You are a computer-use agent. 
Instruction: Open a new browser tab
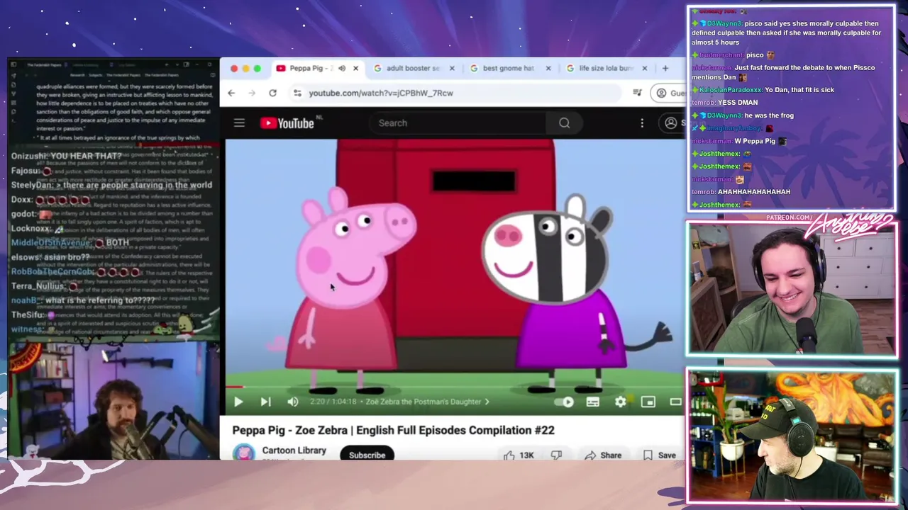[x=665, y=68]
